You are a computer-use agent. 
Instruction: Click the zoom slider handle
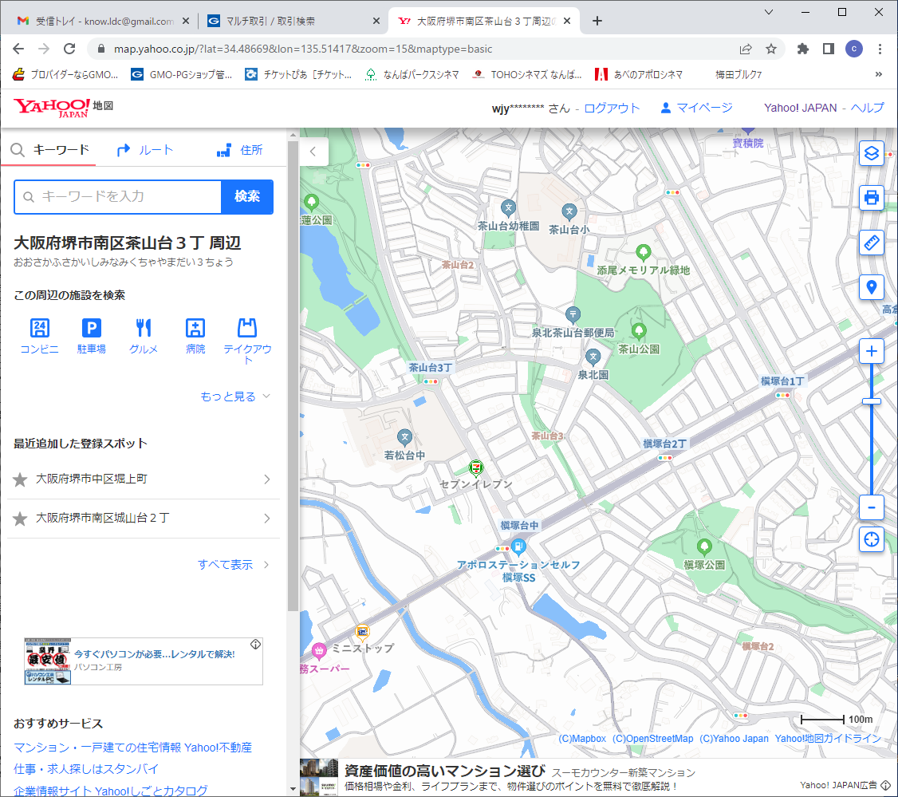[871, 401]
